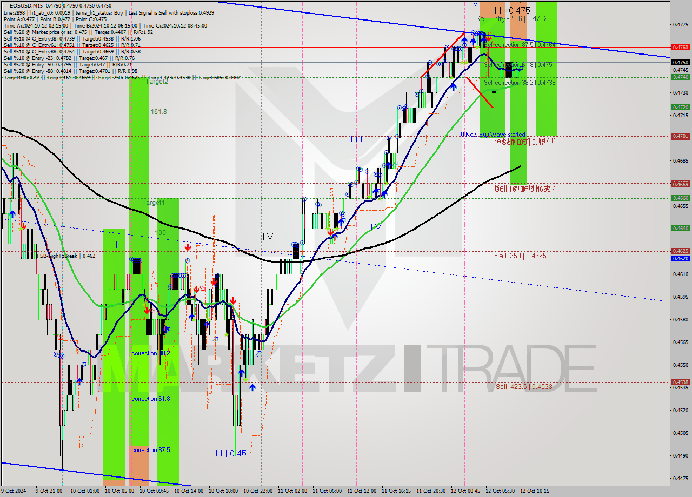The width and height of the screenshot is (692, 497).
Task: Select the 9 Oct 21:00 time label
Action: (x=49, y=492)
